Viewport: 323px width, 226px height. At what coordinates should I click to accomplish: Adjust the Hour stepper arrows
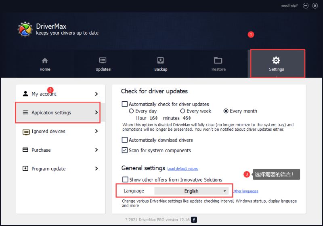tap(156, 118)
